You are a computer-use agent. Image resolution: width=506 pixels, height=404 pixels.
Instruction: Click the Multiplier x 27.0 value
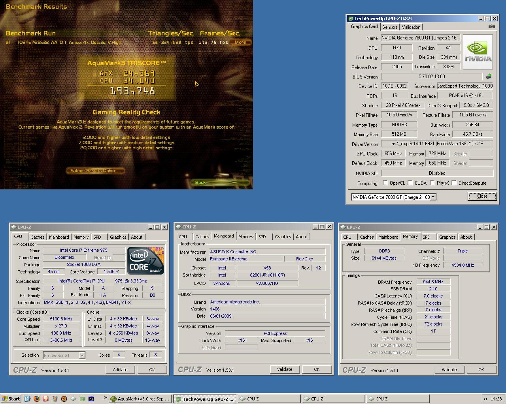(x=61, y=326)
